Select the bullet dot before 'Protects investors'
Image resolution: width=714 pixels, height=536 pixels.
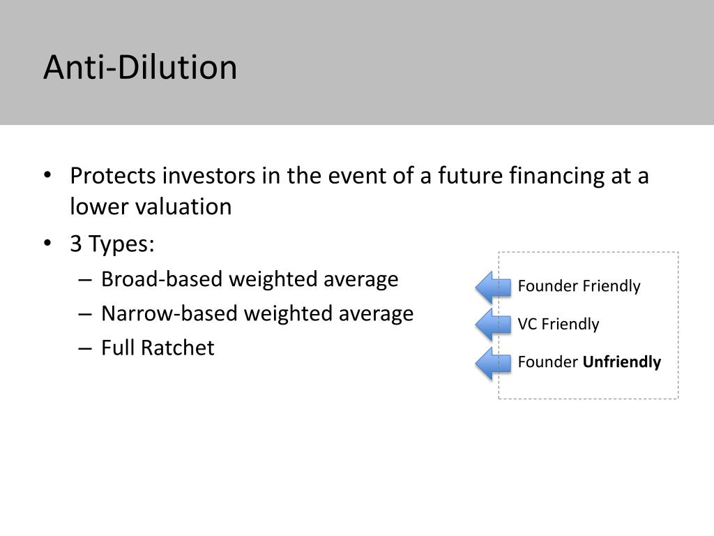pos(47,175)
